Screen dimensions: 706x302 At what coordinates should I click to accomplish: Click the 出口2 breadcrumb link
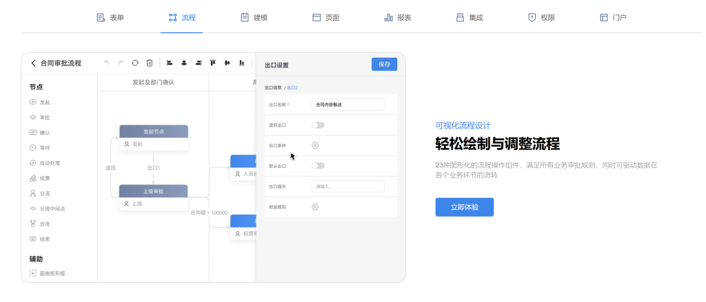click(292, 88)
